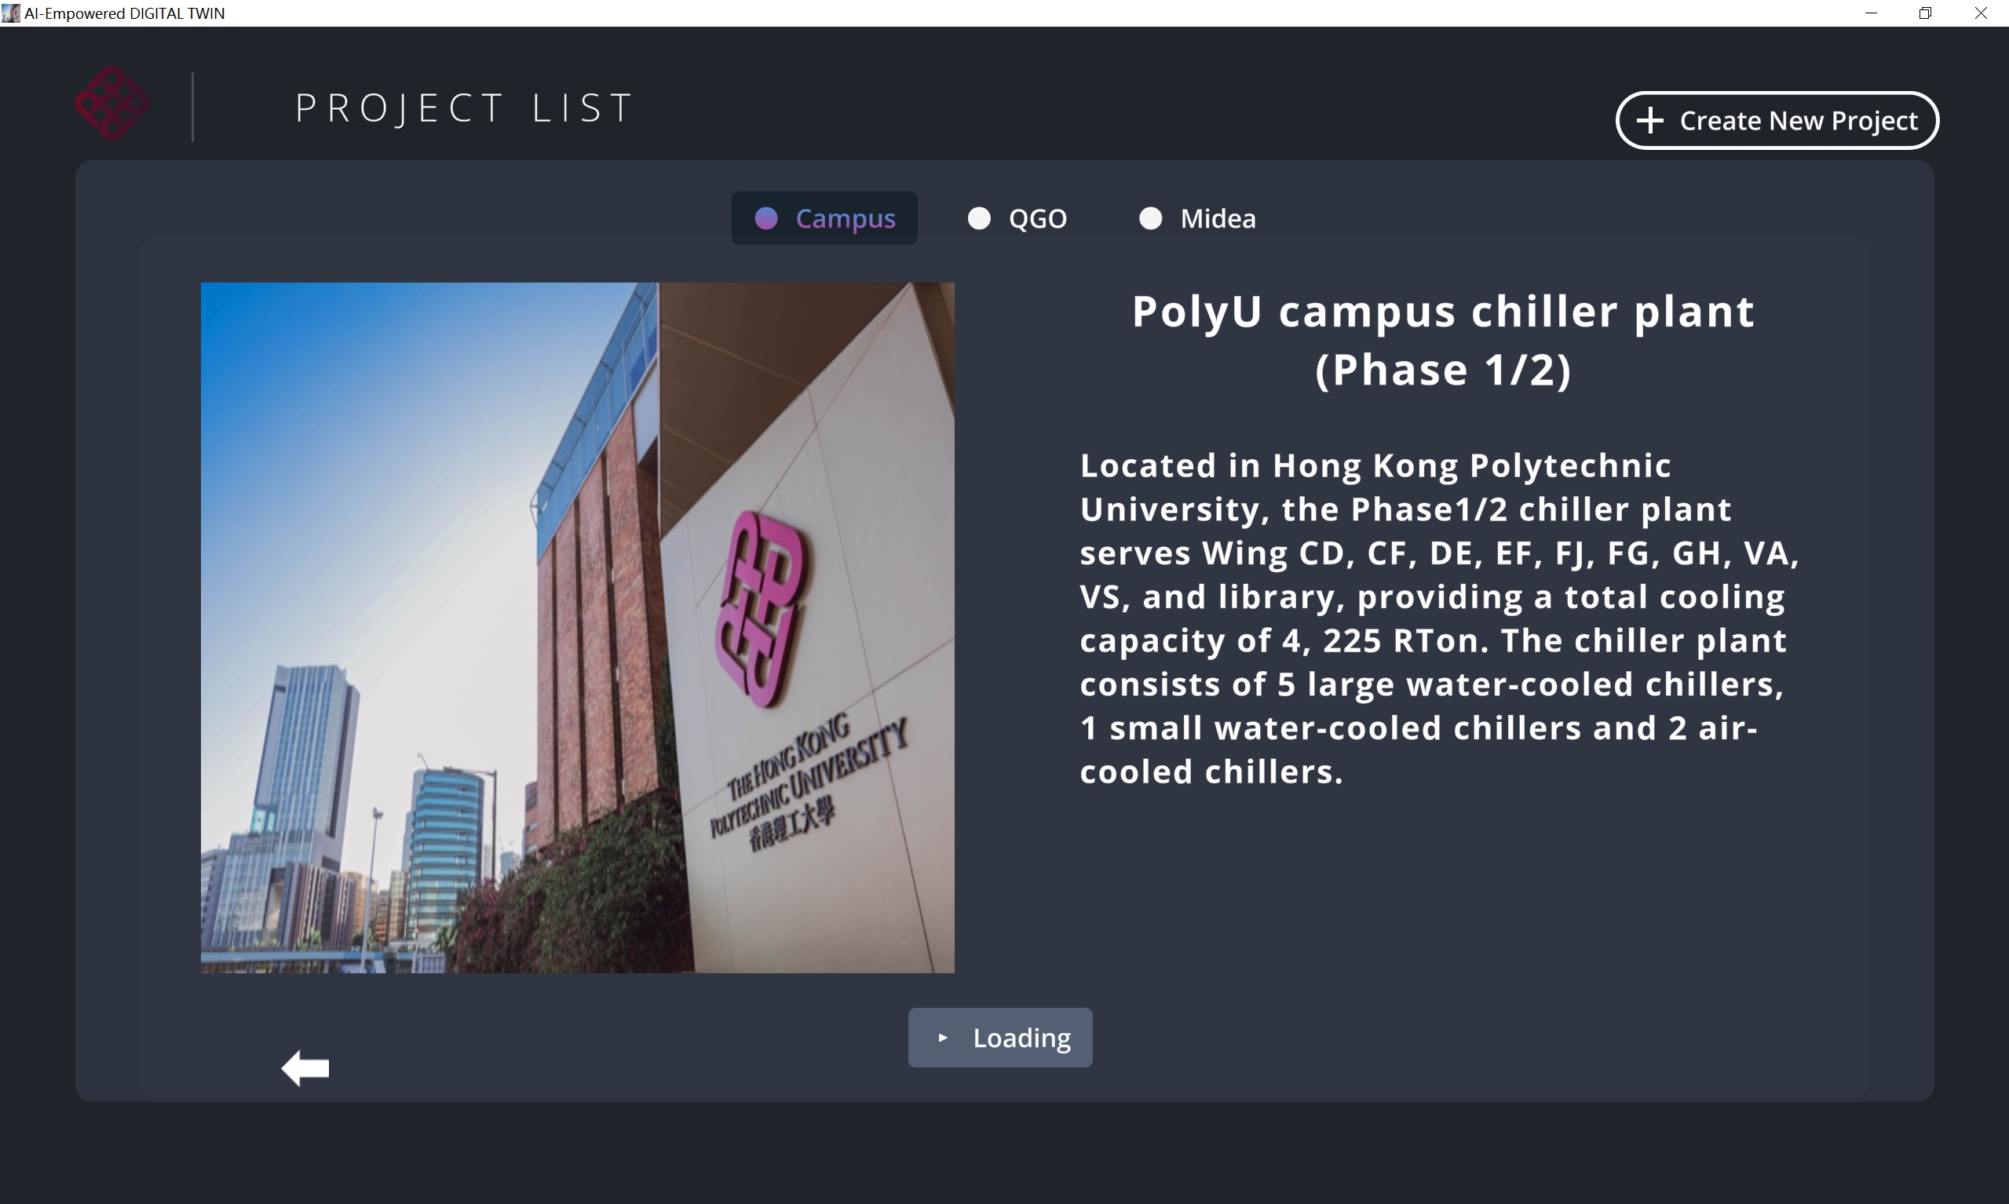Switch to the Campus project label
2009x1204 pixels.
tap(846, 218)
